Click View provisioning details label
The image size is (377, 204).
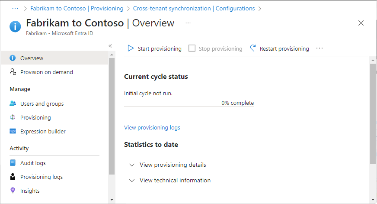coord(173,165)
